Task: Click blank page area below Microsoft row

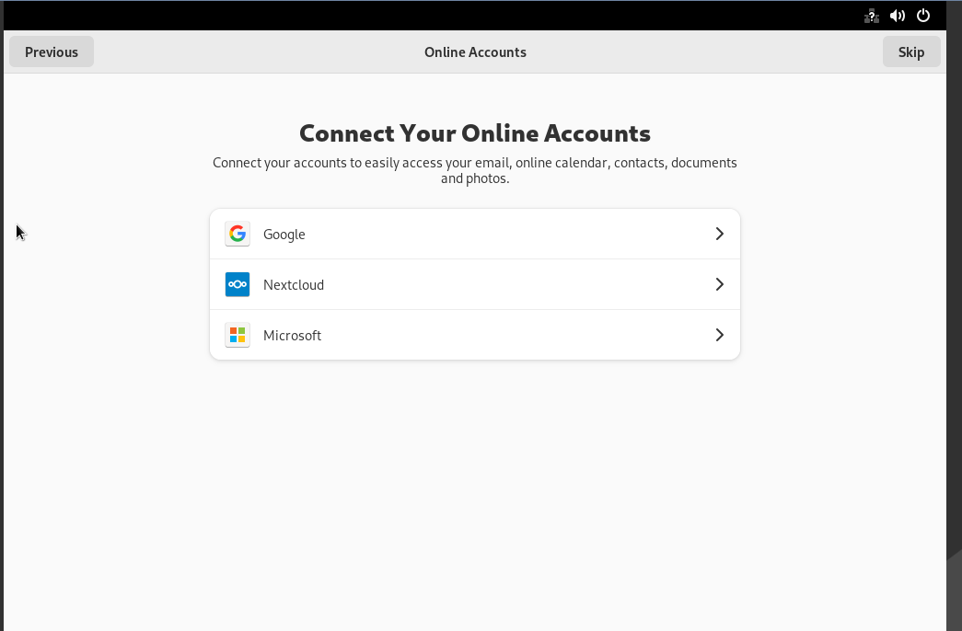Action: click(x=475, y=490)
